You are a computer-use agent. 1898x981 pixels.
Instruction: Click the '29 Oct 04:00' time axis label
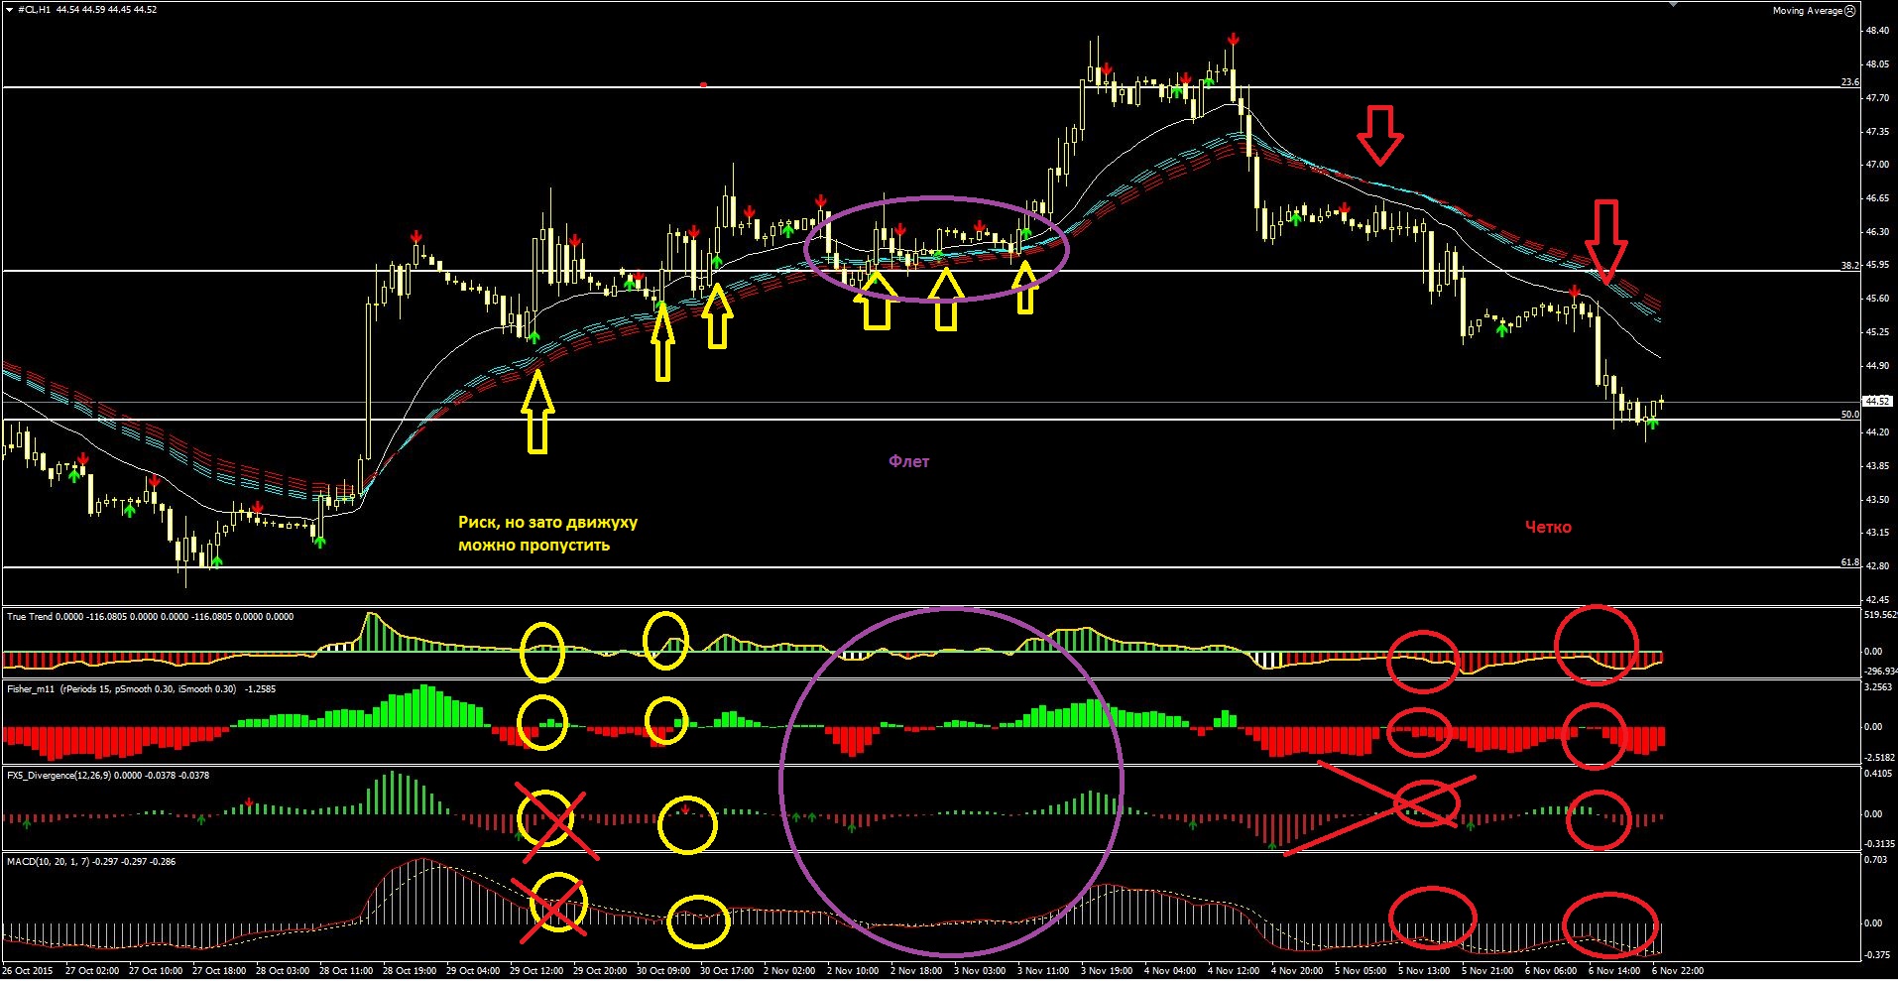(x=473, y=971)
